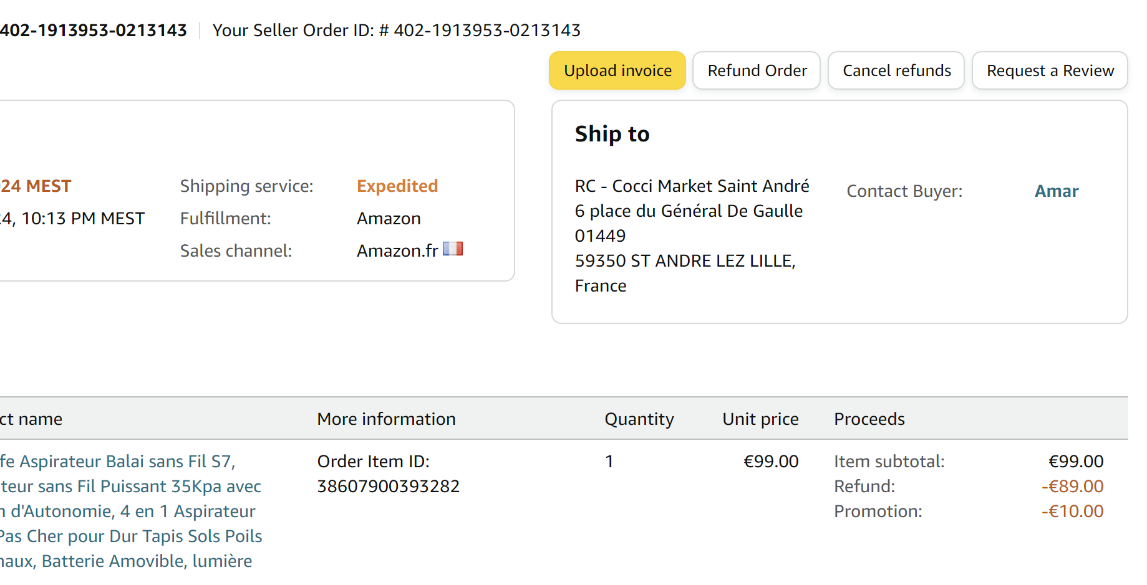
Task: Select the Cancel refunds button
Action: pyautogui.click(x=896, y=71)
